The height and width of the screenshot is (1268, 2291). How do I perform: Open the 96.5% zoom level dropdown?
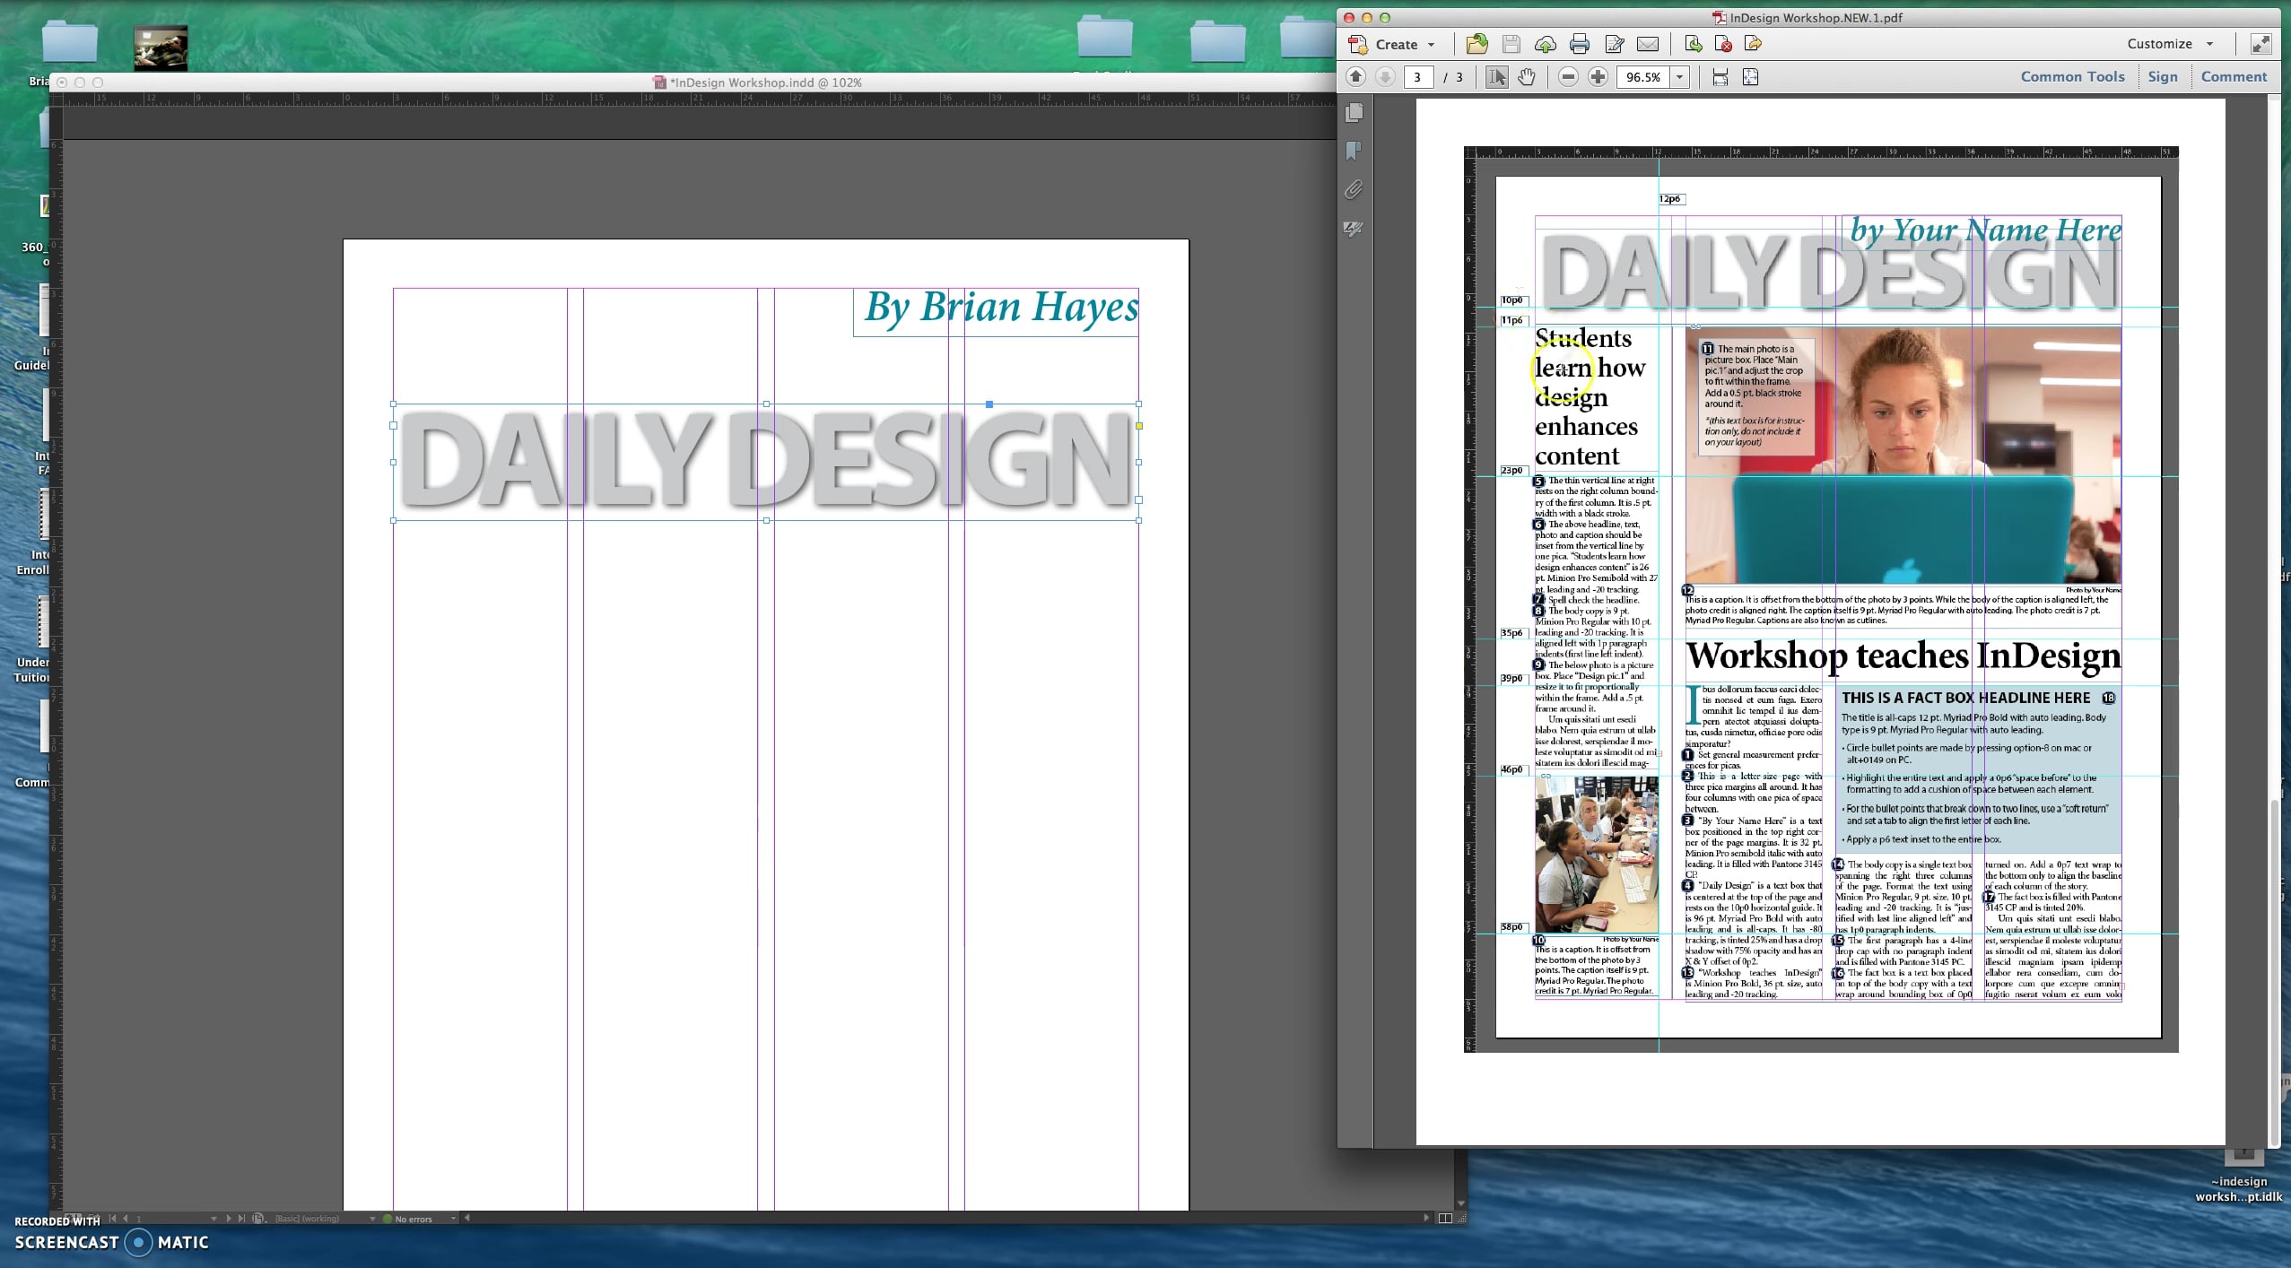point(1678,78)
